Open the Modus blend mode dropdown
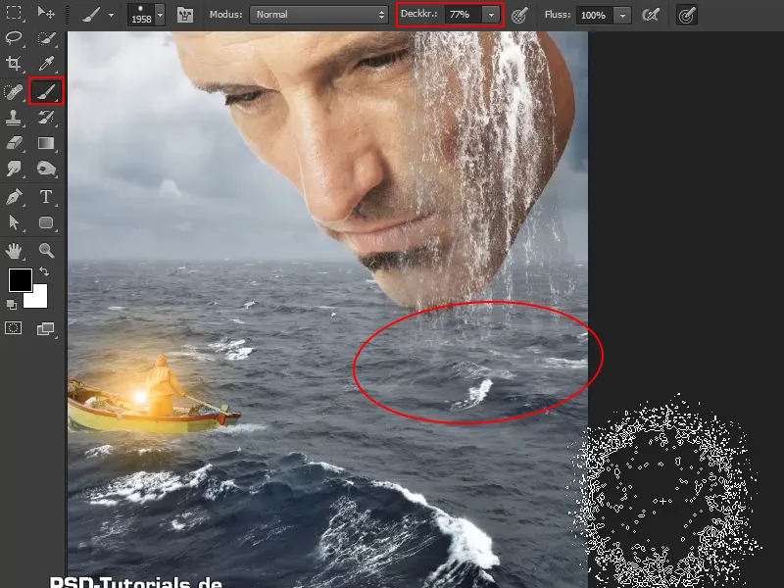Image resolution: width=784 pixels, height=588 pixels. coord(318,15)
